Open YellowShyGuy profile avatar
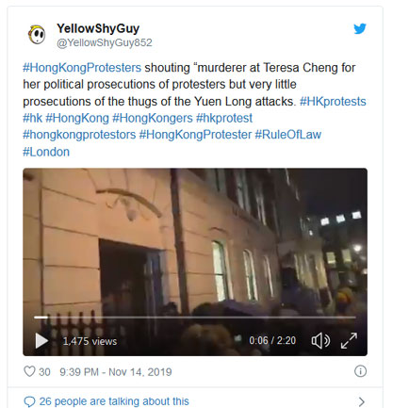 37,35
